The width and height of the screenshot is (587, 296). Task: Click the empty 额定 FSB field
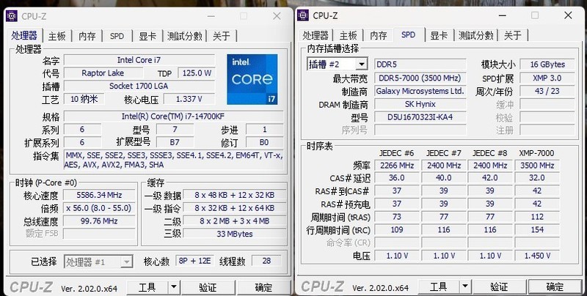[x=99, y=234]
